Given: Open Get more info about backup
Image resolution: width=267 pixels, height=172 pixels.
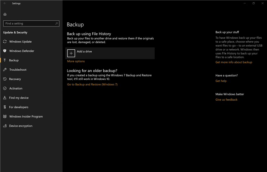Looking at the screenshot, I should [x=234, y=62].
